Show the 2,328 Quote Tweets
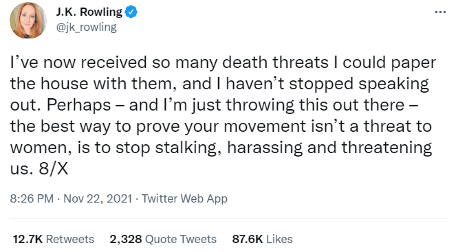The width and height of the screenshot is (458, 252). [163, 239]
